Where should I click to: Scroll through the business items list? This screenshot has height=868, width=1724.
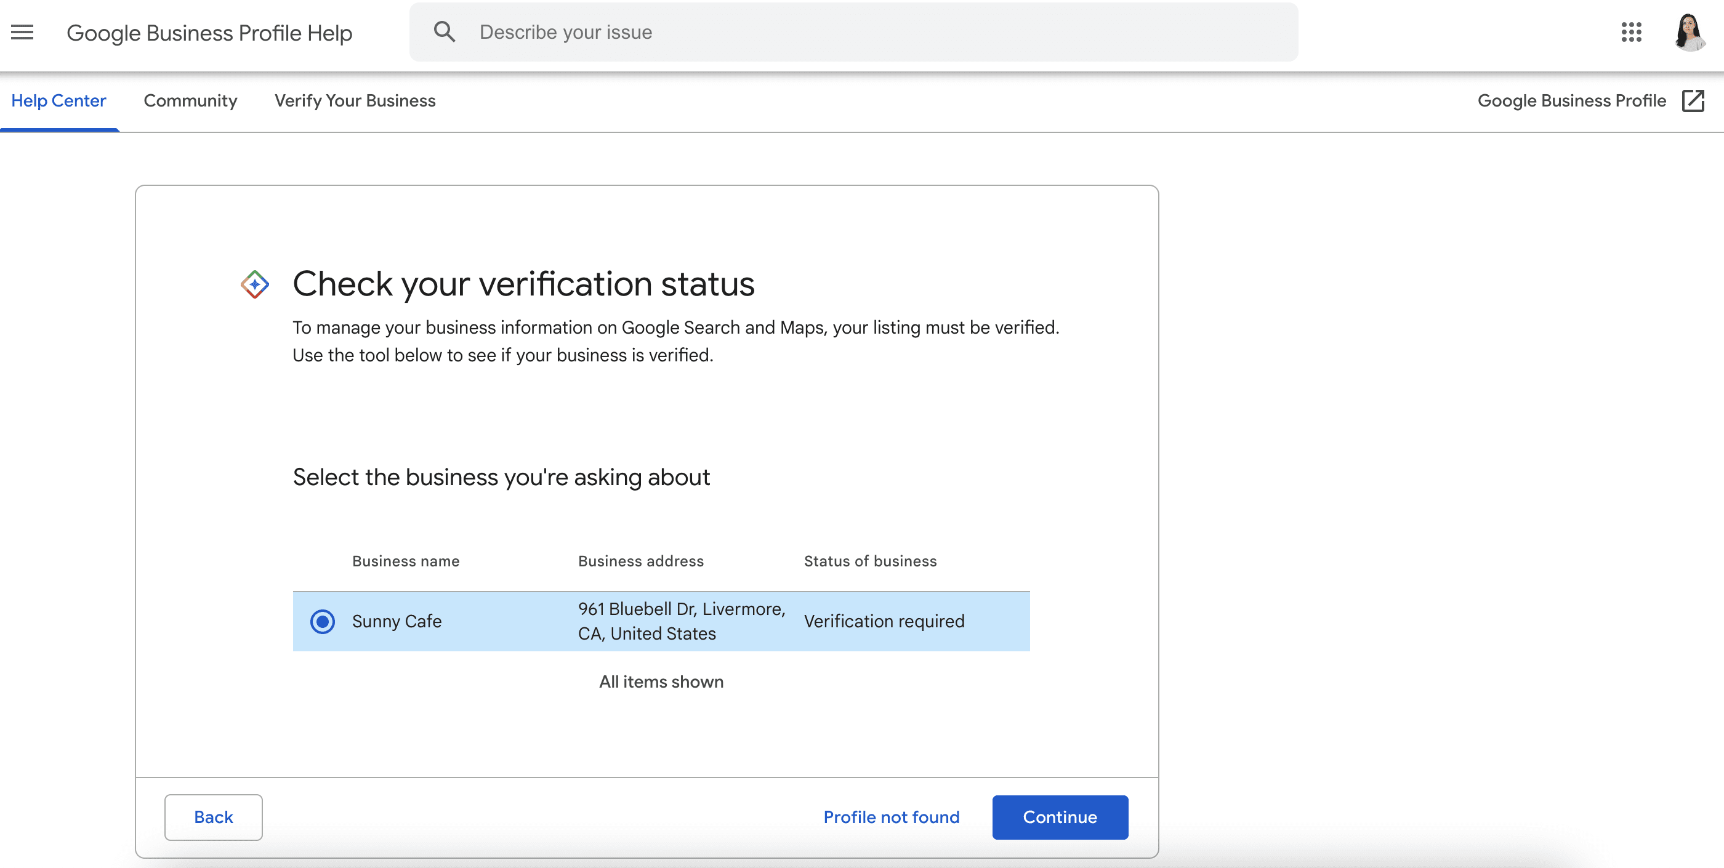coord(661,622)
